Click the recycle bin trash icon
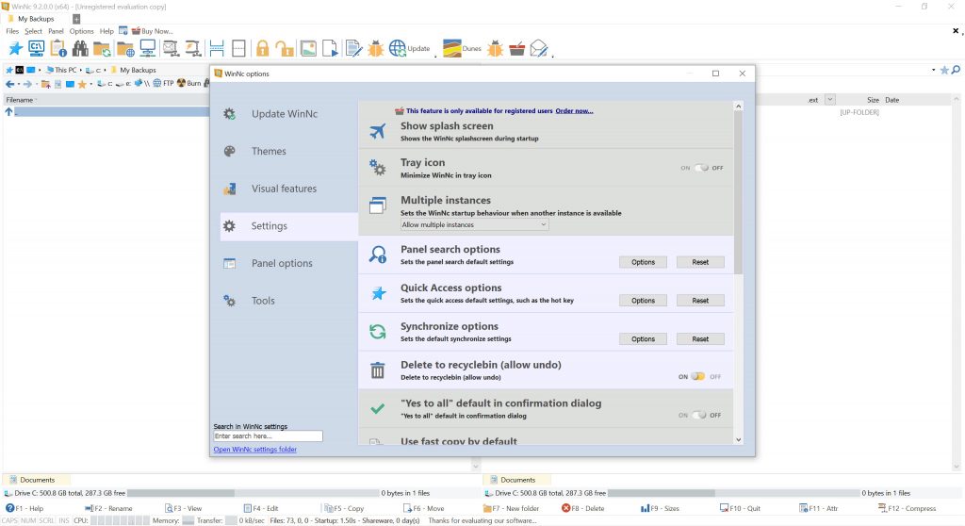The image size is (965, 526). coord(378,370)
